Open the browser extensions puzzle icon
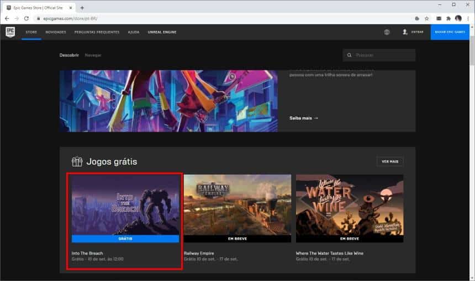475x281 pixels. pyautogui.click(x=448, y=18)
